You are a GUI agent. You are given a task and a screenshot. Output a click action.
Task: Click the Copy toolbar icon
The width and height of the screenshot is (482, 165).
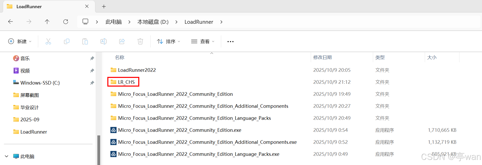(x=67, y=41)
